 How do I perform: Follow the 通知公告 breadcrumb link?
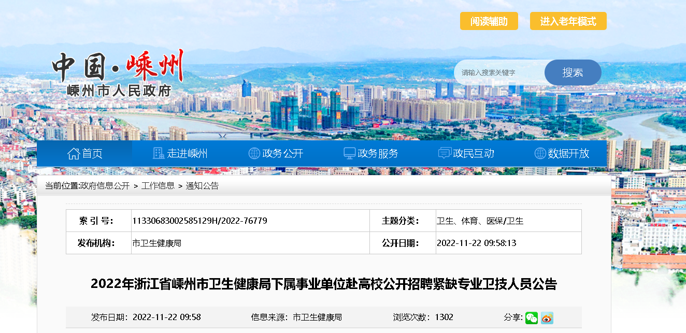click(x=203, y=186)
